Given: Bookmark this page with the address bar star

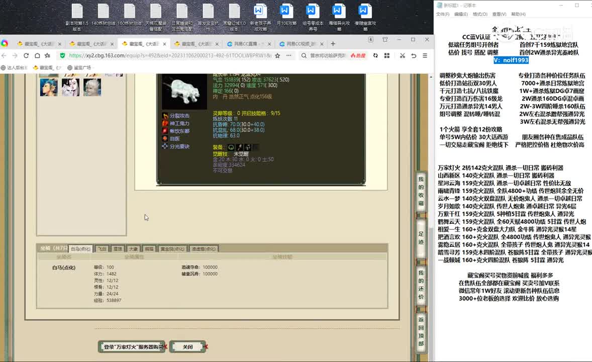Looking at the screenshot, I should 277,55.
